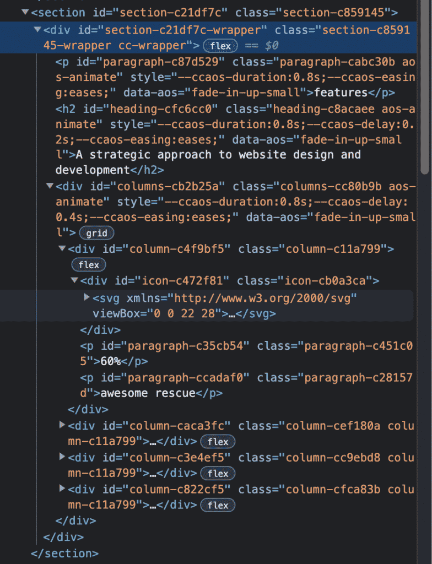The width and height of the screenshot is (432, 564).
Task: Click class value column-cc9ebd8
Action: [333, 458]
